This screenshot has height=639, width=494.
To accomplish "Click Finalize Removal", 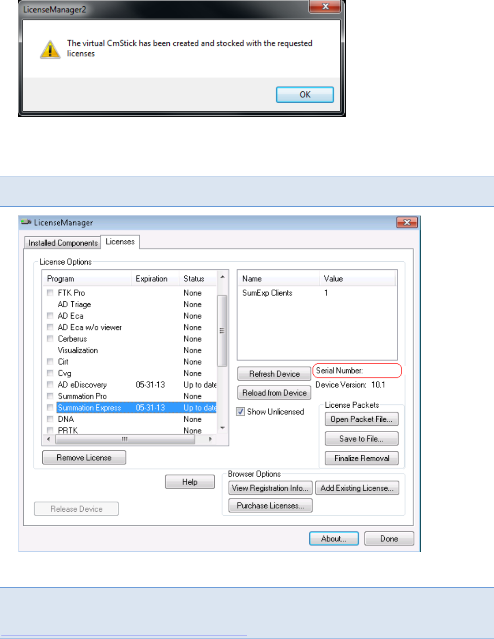I will click(362, 458).
